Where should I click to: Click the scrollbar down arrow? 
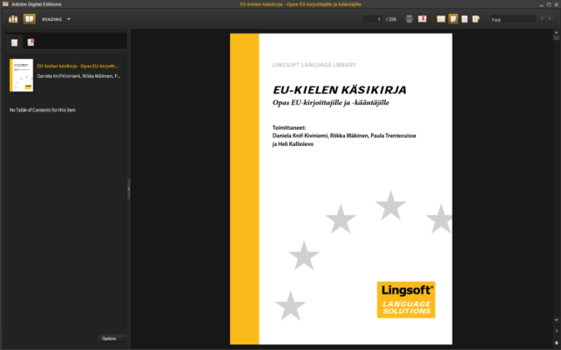coord(556,320)
